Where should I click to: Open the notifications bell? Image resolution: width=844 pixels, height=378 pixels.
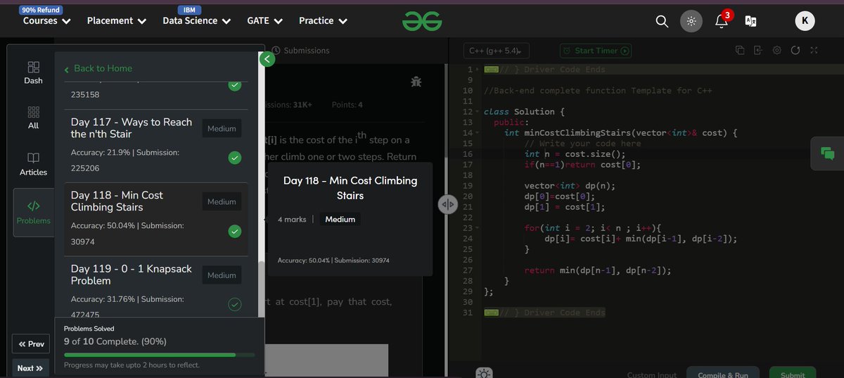(722, 20)
